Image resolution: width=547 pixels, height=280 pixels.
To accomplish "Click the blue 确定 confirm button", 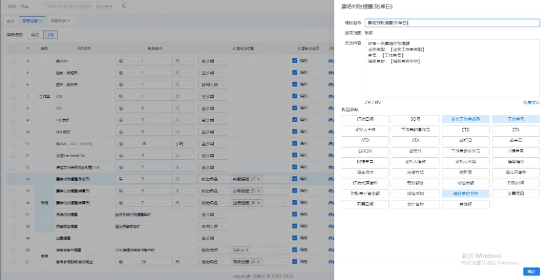I will click(x=531, y=271).
